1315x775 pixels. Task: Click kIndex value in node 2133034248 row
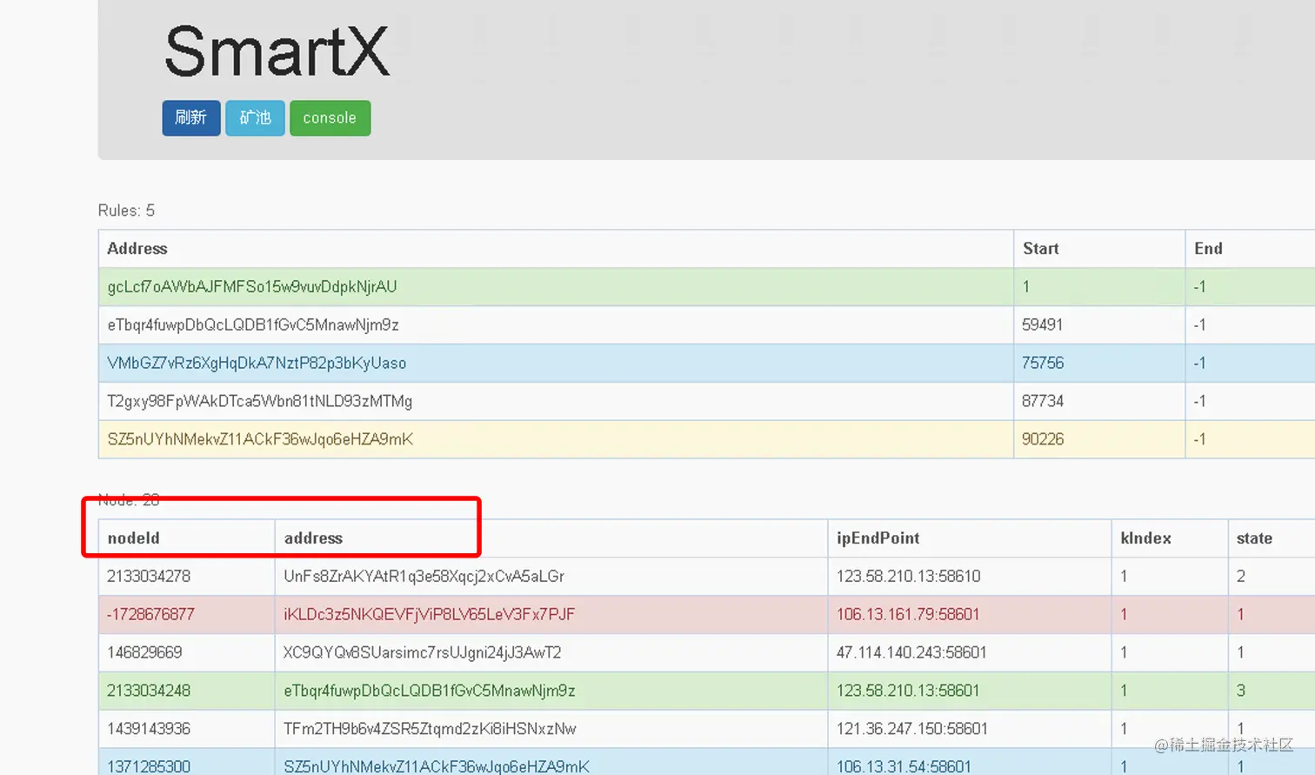[x=1124, y=691]
